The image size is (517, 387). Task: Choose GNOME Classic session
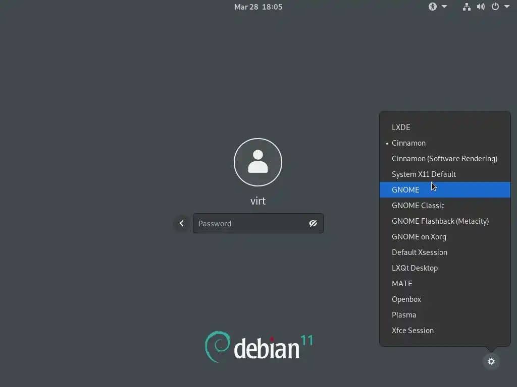click(x=445, y=206)
